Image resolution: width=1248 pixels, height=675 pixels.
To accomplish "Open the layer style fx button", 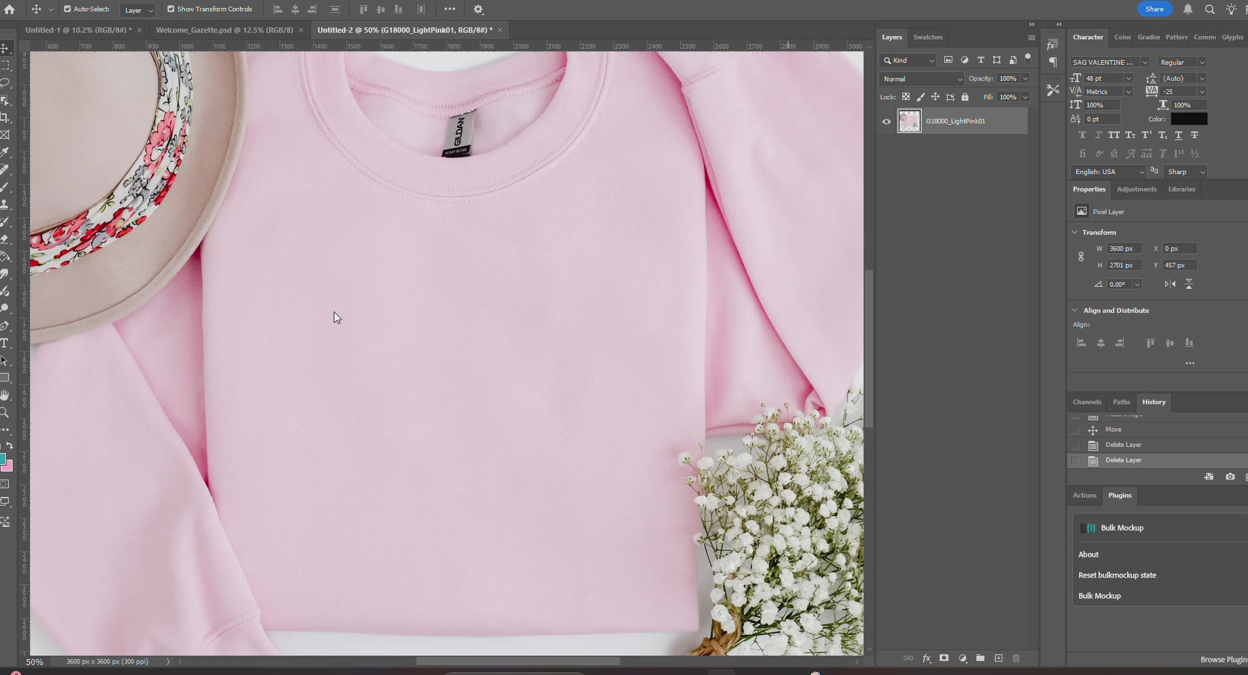I will (x=926, y=658).
